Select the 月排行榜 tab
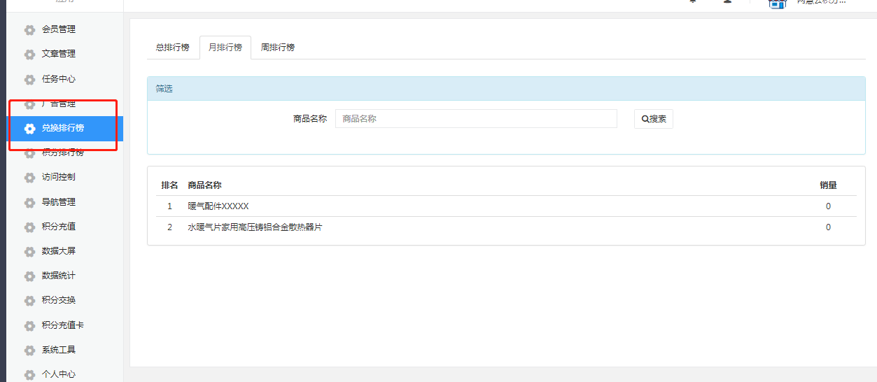 point(225,48)
